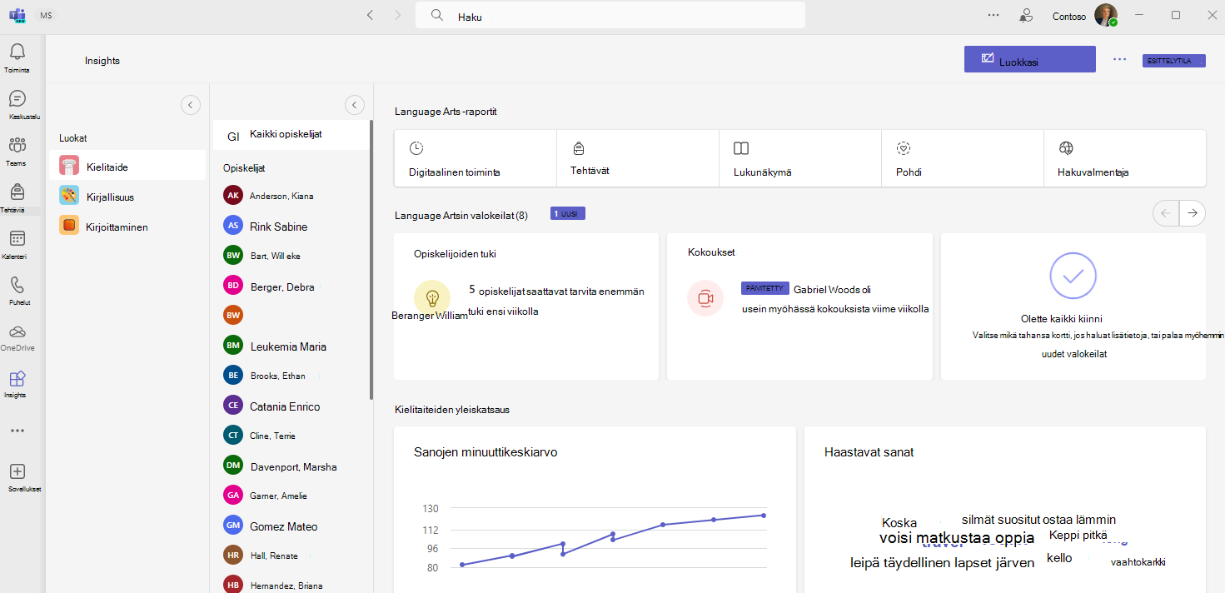Open Puhelut calls icon
Image resolution: width=1225 pixels, height=593 pixels.
[17, 286]
